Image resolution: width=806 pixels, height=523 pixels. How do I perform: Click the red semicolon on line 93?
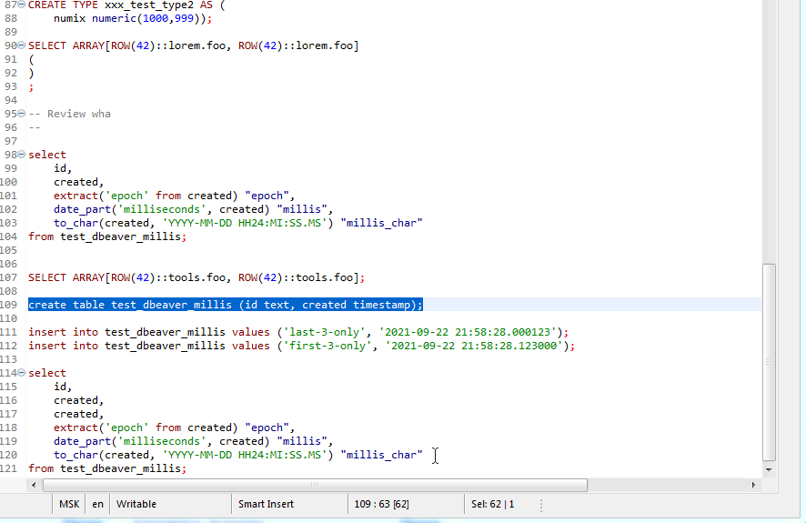(31, 86)
